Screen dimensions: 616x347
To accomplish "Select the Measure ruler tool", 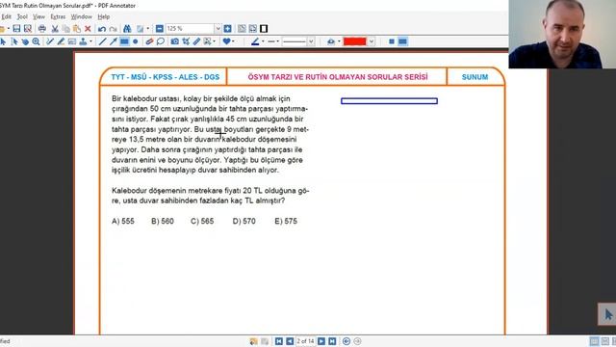I will [196, 41].
